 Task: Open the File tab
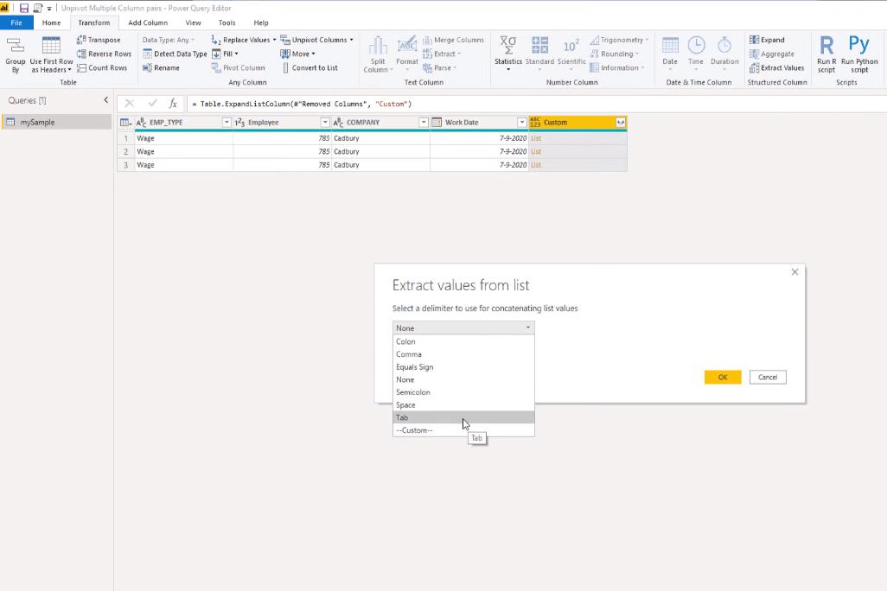16,22
